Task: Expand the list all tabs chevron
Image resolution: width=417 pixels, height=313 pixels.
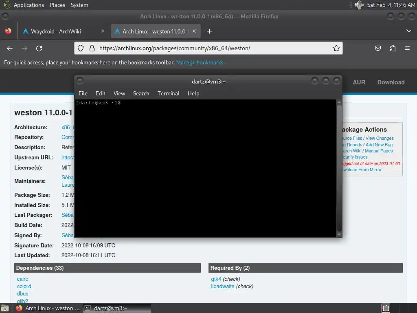Action: [x=409, y=31]
